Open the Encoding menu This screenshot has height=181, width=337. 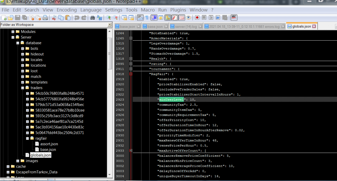[67, 10]
